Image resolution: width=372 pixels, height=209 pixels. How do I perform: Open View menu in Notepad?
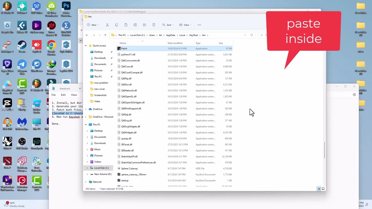(x=74, y=95)
